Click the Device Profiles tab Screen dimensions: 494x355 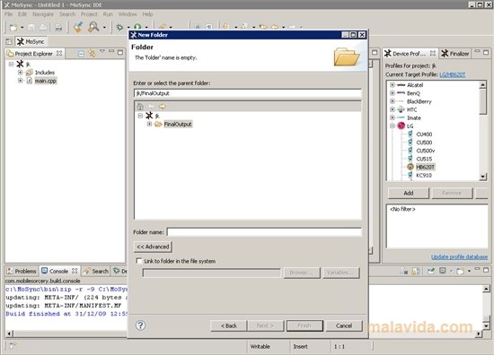click(410, 54)
